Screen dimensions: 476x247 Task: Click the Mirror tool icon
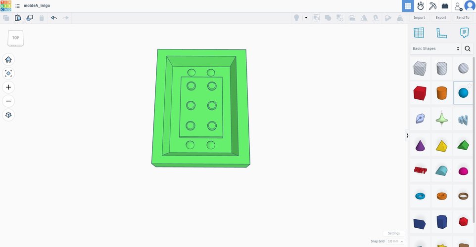pos(364,18)
